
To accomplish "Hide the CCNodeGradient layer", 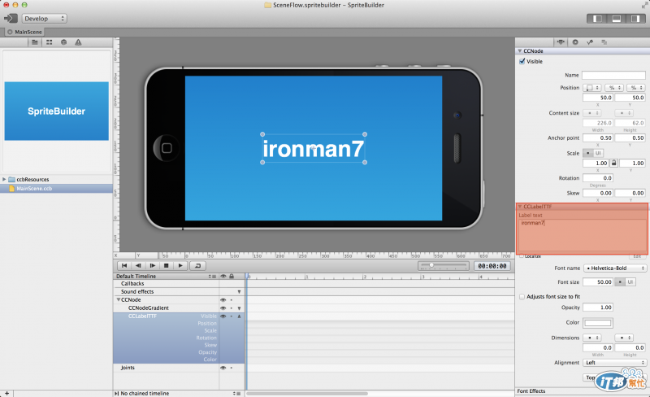I will click(x=223, y=308).
